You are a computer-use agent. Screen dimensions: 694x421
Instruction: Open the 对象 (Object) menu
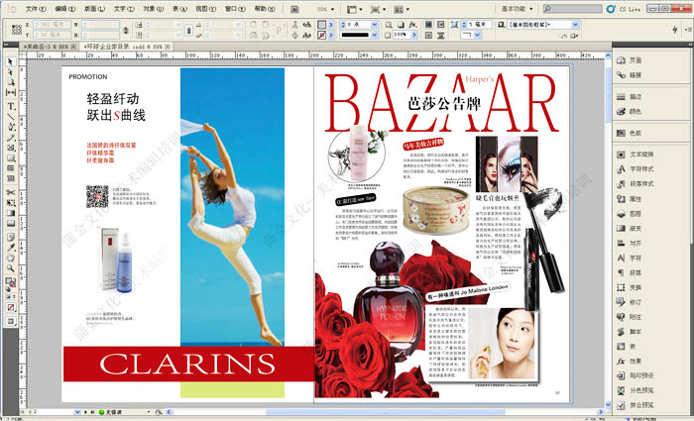pos(153,9)
